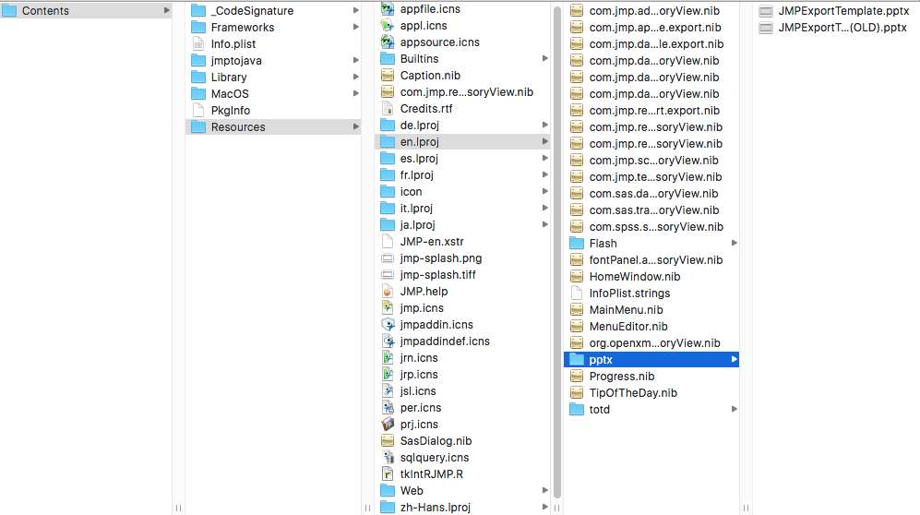Select the icon folder
920x515 pixels.
[x=462, y=191]
